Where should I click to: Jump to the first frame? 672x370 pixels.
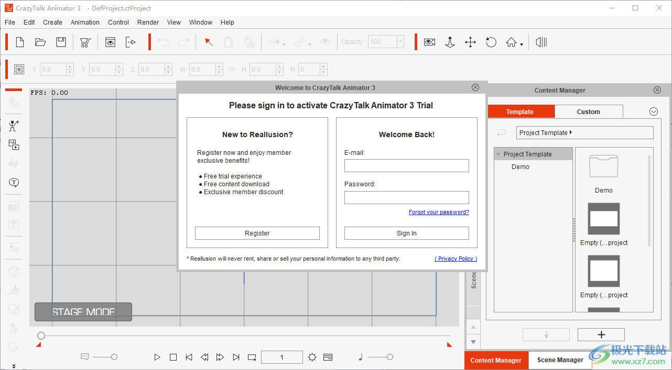(189, 357)
